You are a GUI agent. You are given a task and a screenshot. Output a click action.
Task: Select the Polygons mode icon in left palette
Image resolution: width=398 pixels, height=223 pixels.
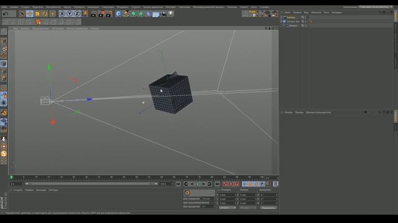tap(4, 79)
